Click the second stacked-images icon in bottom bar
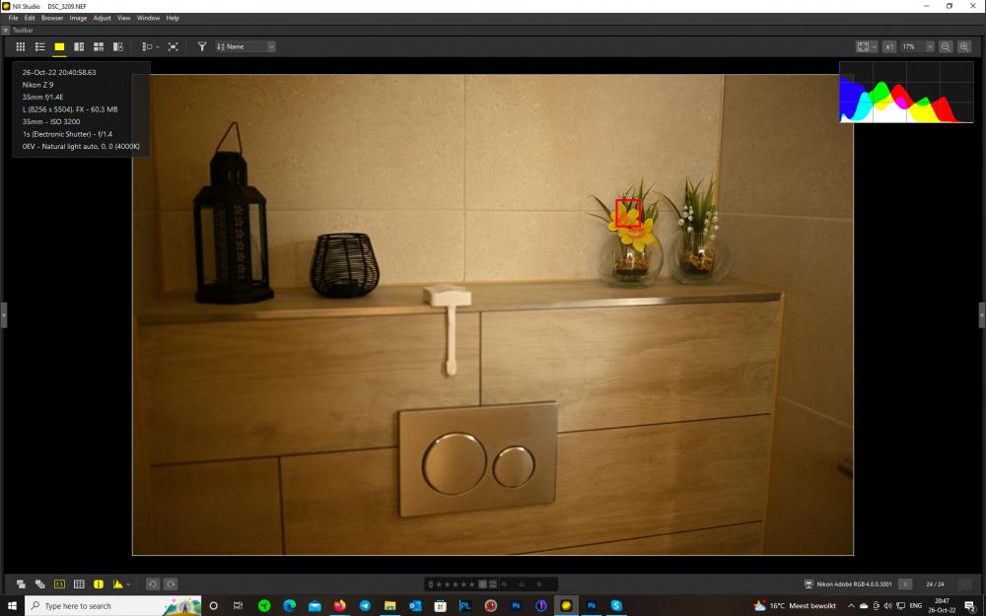986x616 pixels. point(39,583)
